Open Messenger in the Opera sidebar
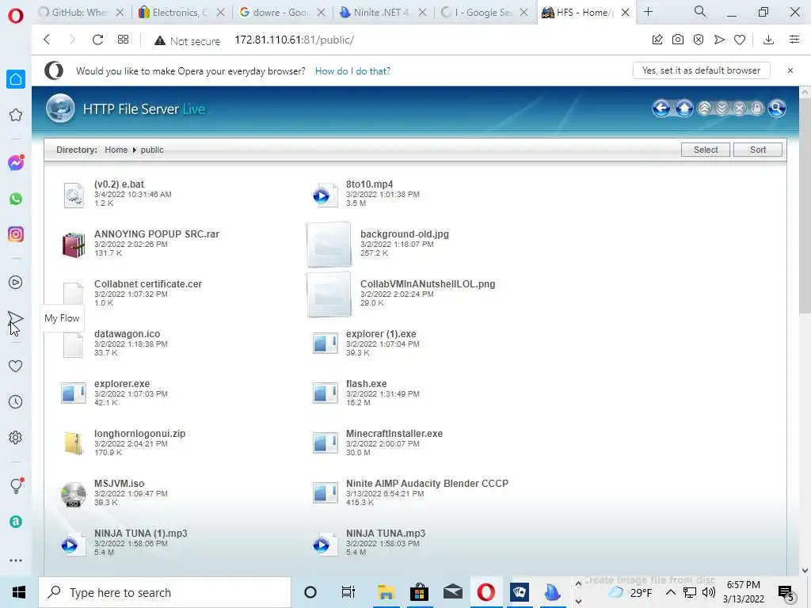Screen dimensions: 811x608 pyautogui.click(x=16, y=163)
